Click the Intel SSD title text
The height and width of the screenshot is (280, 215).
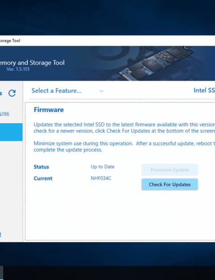click(x=204, y=90)
